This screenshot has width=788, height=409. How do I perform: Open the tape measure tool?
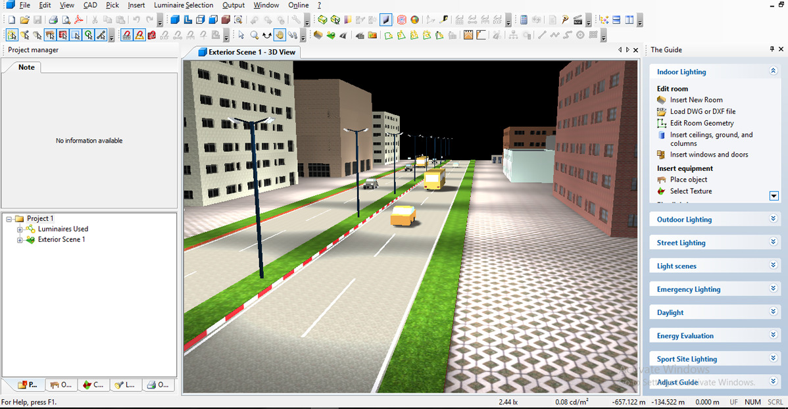(x=443, y=20)
